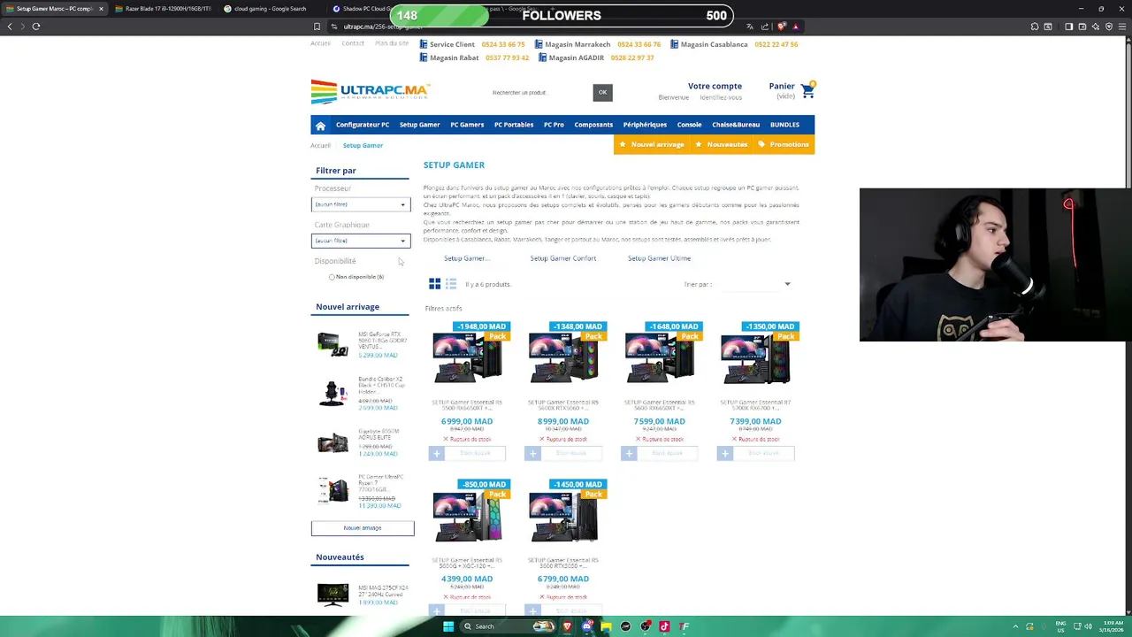
Task: Open the MSI GeForce RTX sidebar product thumbnail
Action: point(333,344)
